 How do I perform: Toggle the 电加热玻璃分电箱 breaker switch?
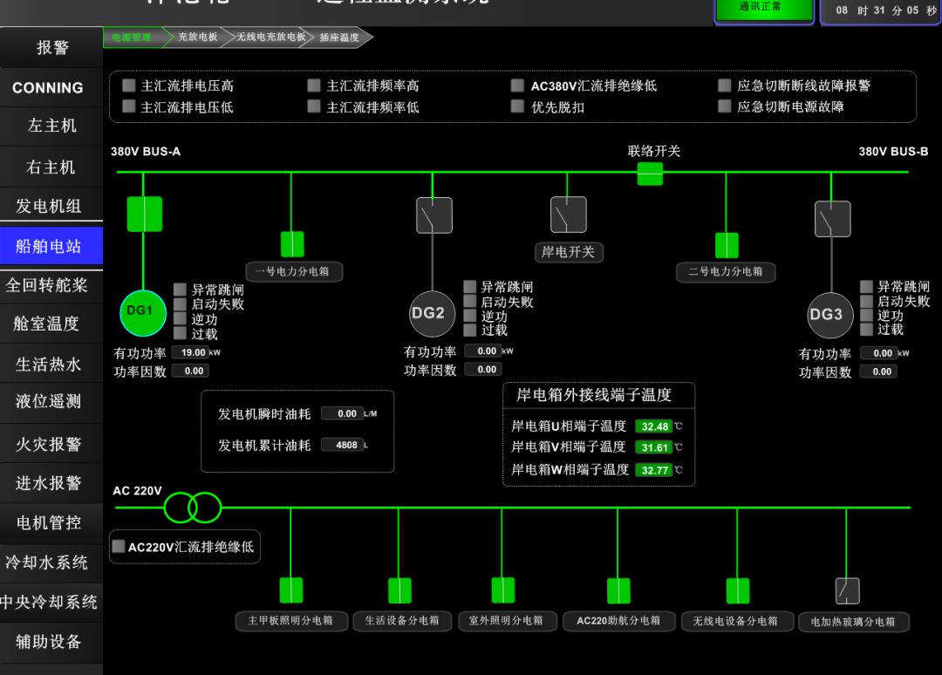(x=847, y=591)
